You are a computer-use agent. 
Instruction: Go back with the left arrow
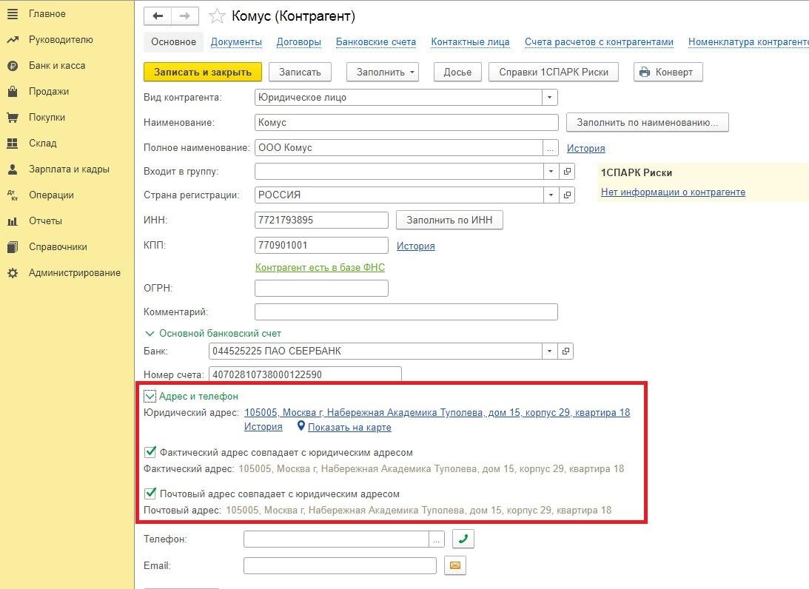click(158, 16)
